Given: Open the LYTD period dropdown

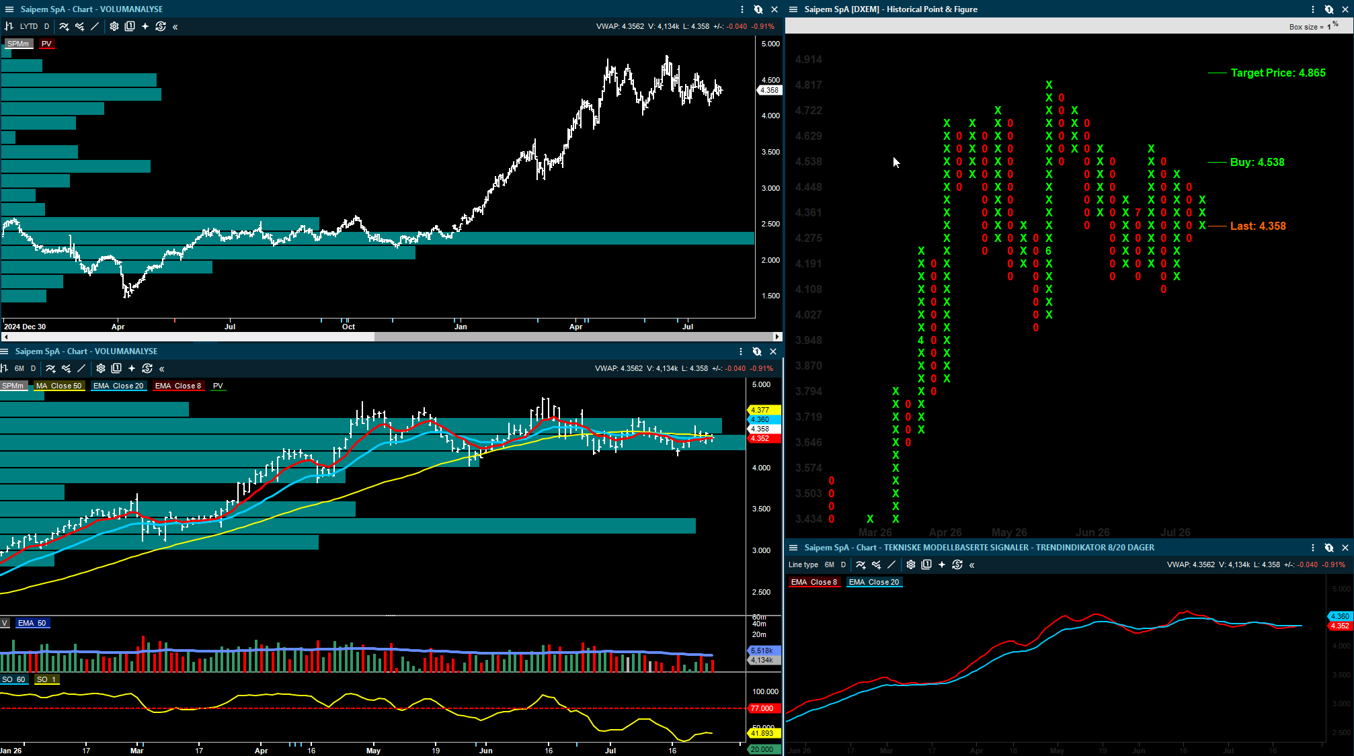Looking at the screenshot, I should tap(29, 26).
